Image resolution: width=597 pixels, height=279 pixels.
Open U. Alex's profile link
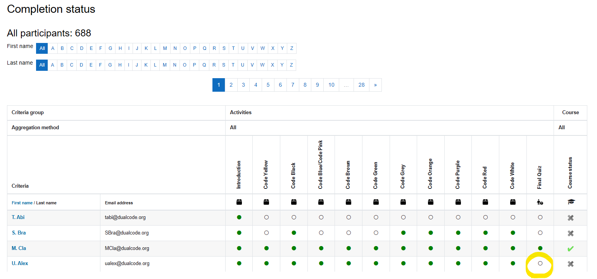[20, 264]
